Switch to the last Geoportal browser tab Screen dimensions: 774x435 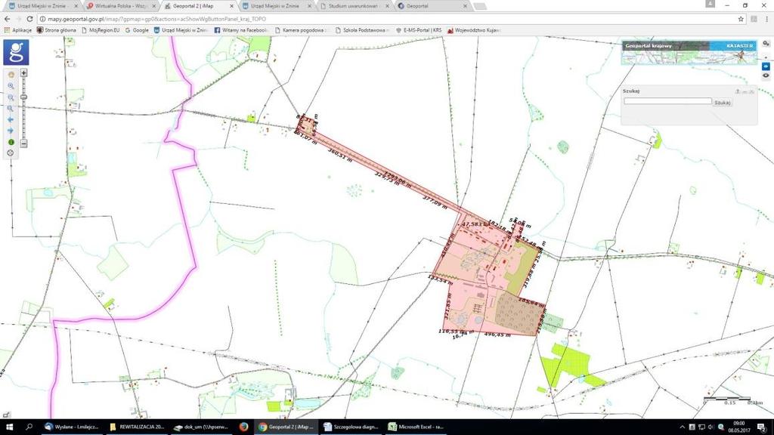(432, 6)
